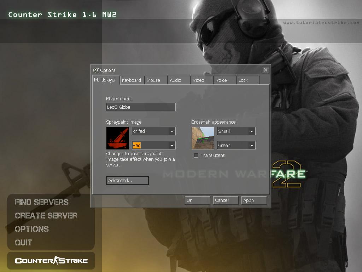Click the crosshair preview thumbnail
362x272 pixels.
pyautogui.click(x=203, y=138)
